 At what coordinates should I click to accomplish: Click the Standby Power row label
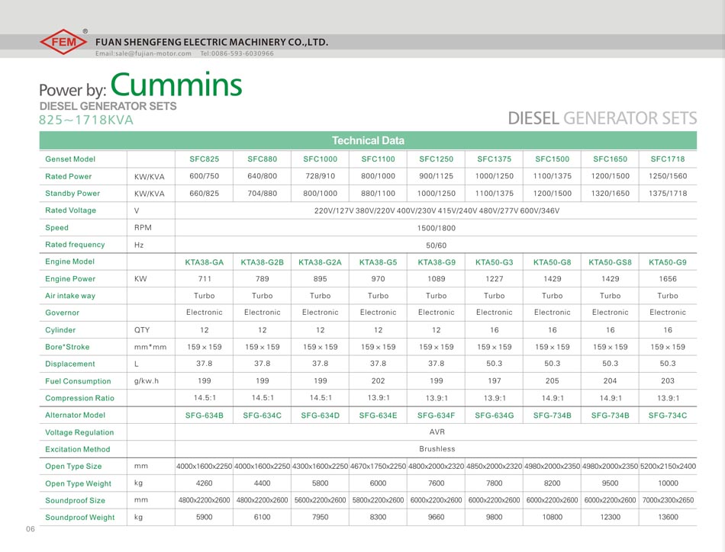coord(72,194)
